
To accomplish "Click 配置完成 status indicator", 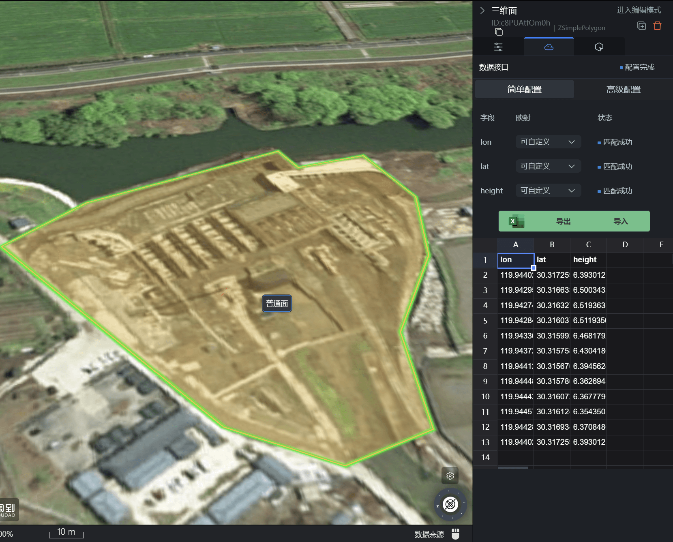I will pyautogui.click(x=637, y=67).
